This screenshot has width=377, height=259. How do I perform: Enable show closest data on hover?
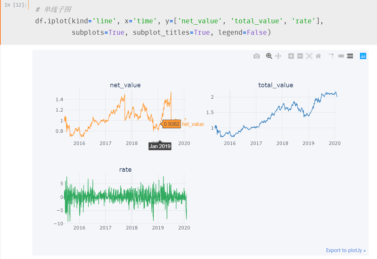[340, 56]
